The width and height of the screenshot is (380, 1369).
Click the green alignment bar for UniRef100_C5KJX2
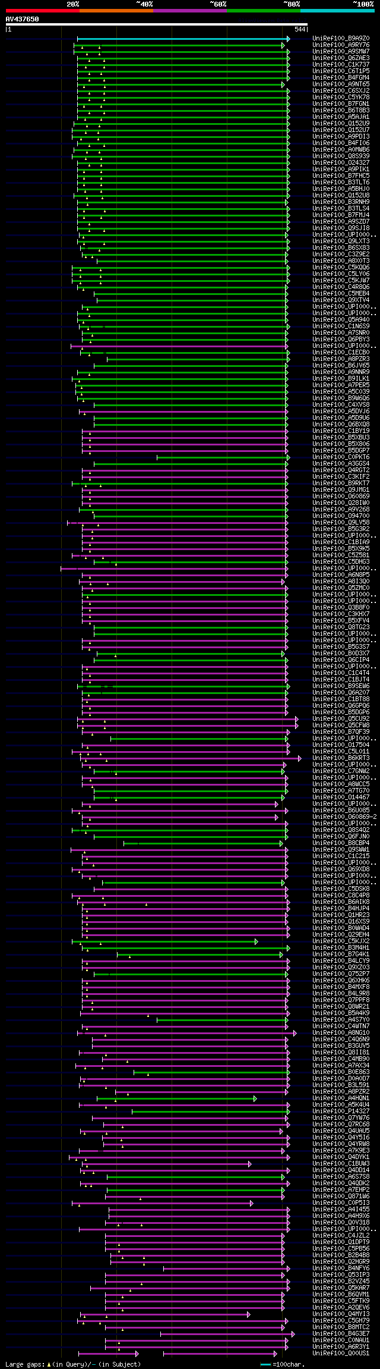click(x=165, y=941)
